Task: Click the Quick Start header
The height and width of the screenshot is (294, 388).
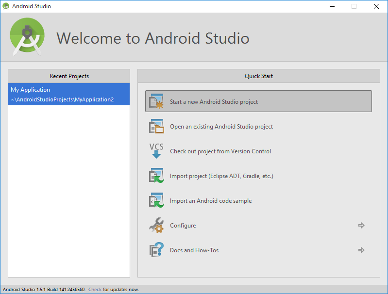Action: pyautogui.click(x=259, y=76)
